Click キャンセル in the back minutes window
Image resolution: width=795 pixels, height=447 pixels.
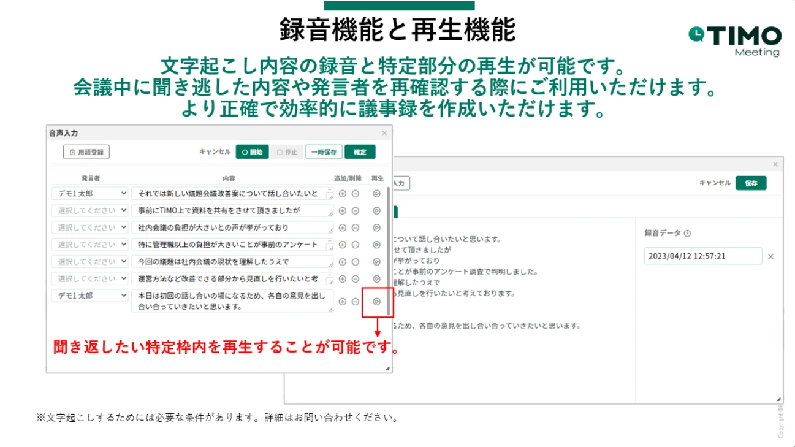tap(715, 183)
